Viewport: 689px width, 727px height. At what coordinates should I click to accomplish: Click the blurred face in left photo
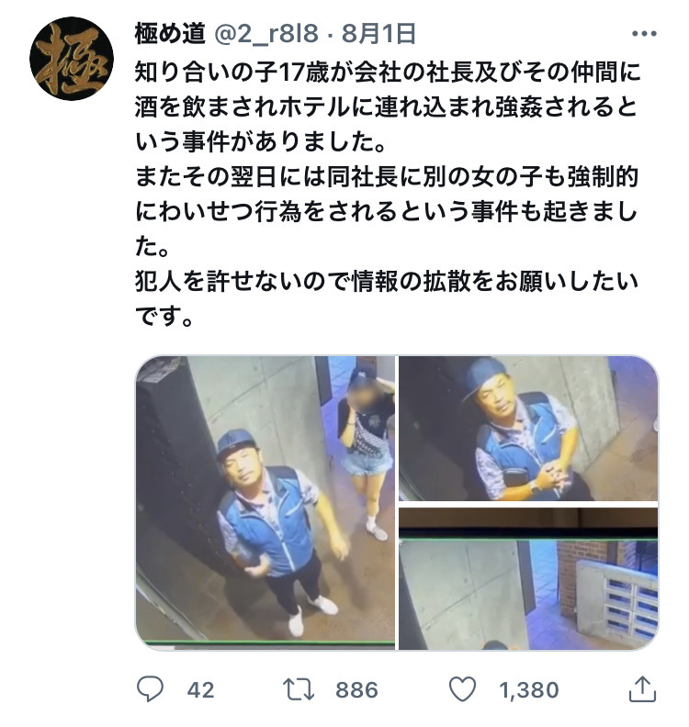pos(365,396)
